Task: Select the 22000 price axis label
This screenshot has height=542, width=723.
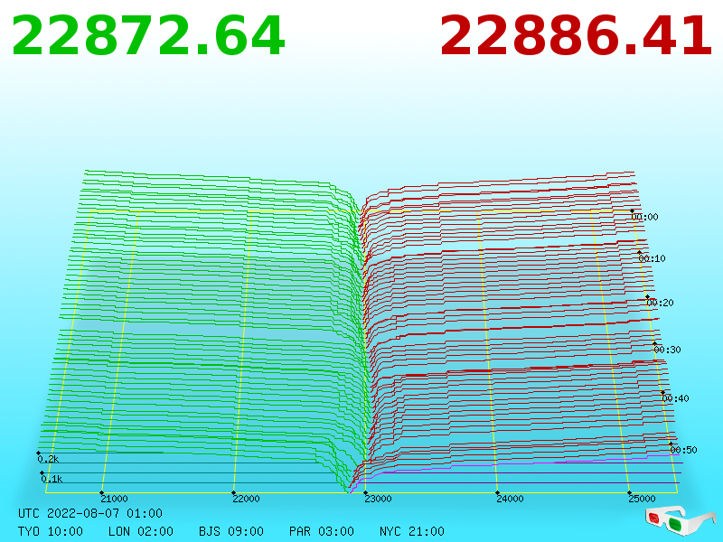Action: point(246,499)
